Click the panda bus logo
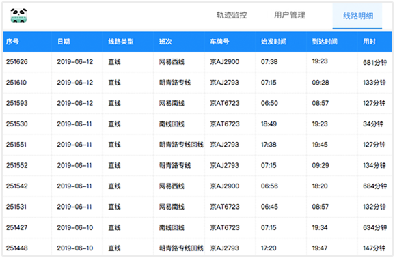Viewport: 395px width, 258px height. [x=18, y=15]
